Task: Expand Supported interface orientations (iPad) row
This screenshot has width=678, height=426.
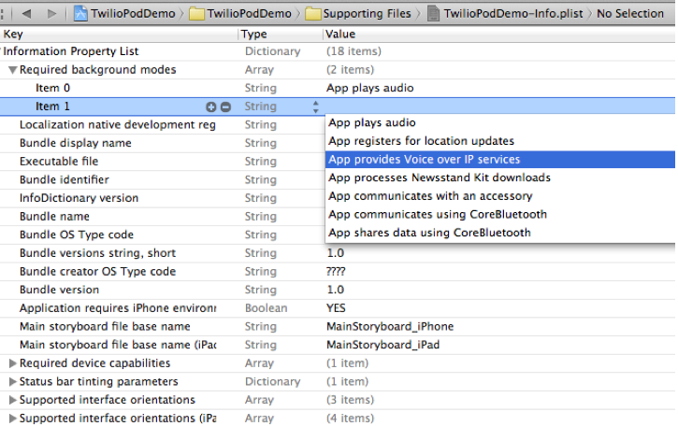Action: point(12,419)
